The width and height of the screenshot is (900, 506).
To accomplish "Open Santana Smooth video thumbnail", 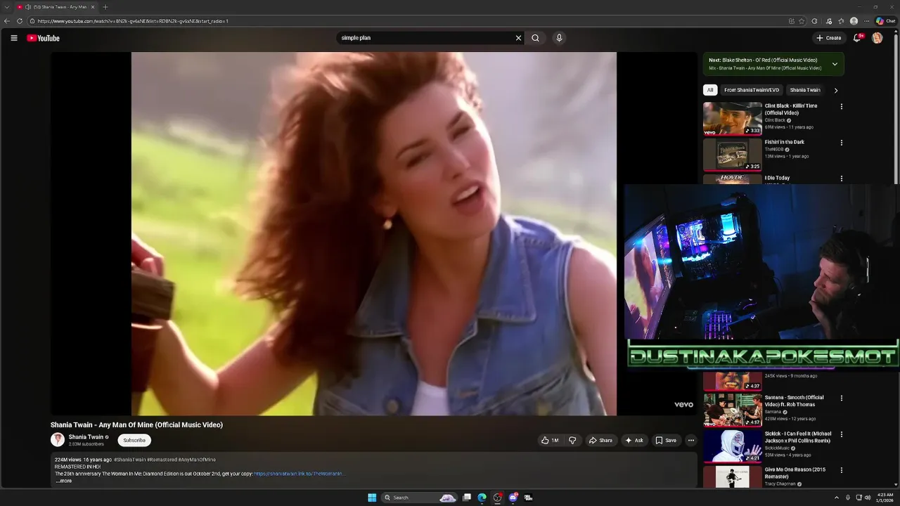I will coord(733,410).
